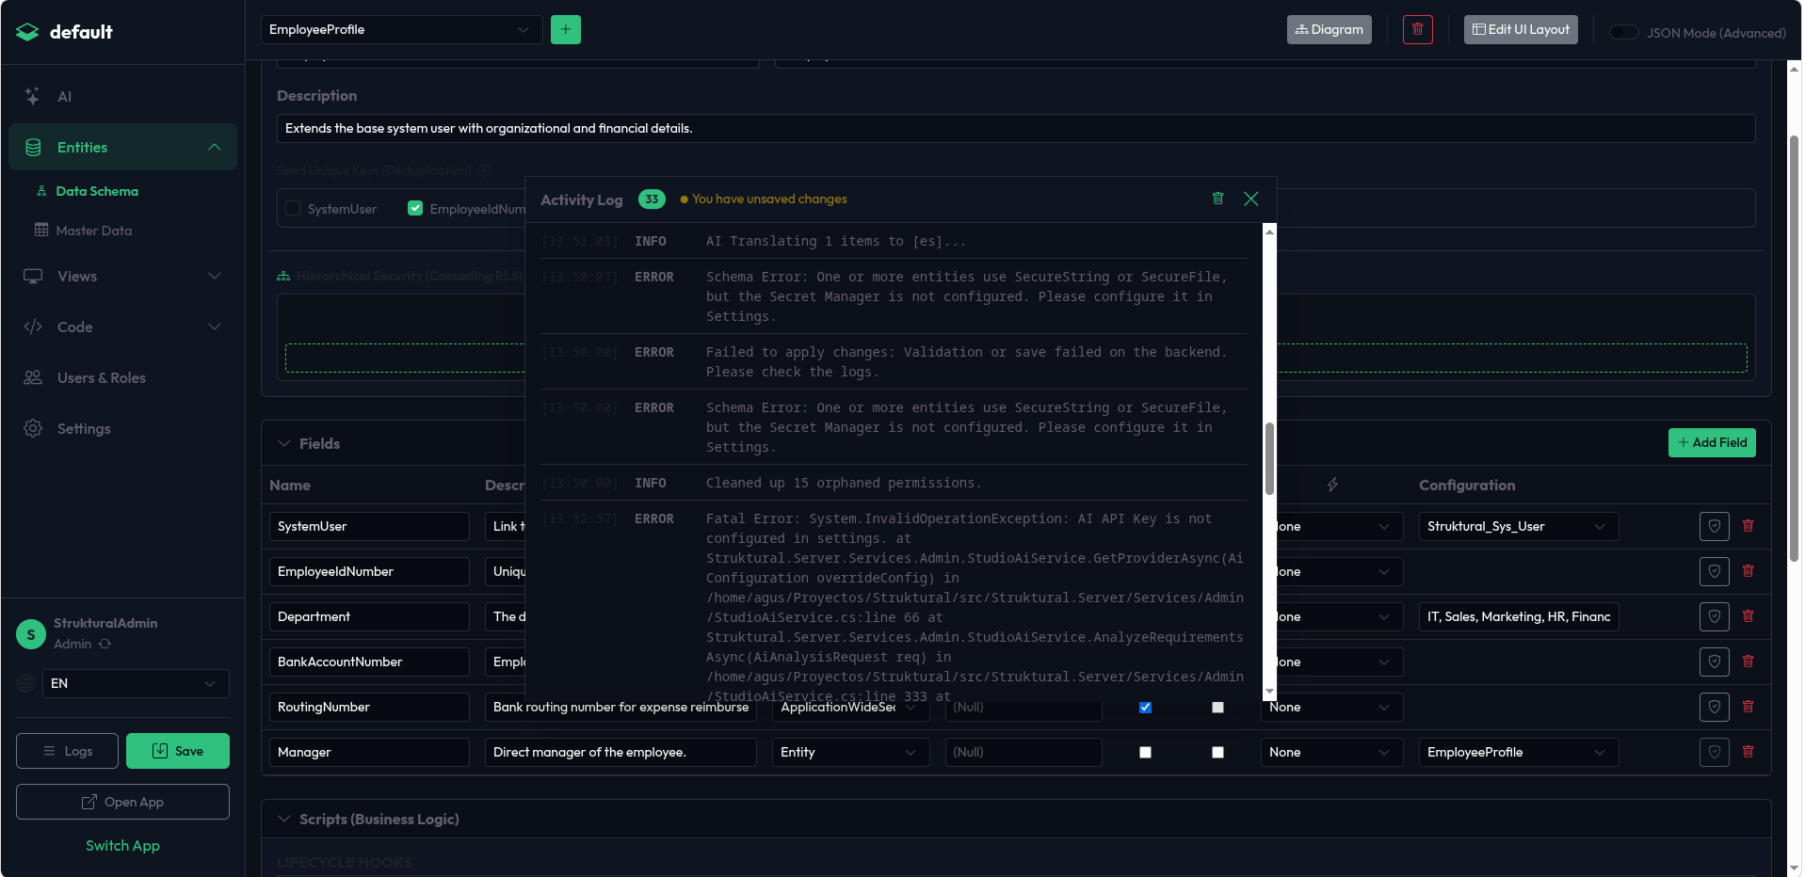Click the Description text field
Viewport: 1805px width, 877px height.
tap(1016, 128)
